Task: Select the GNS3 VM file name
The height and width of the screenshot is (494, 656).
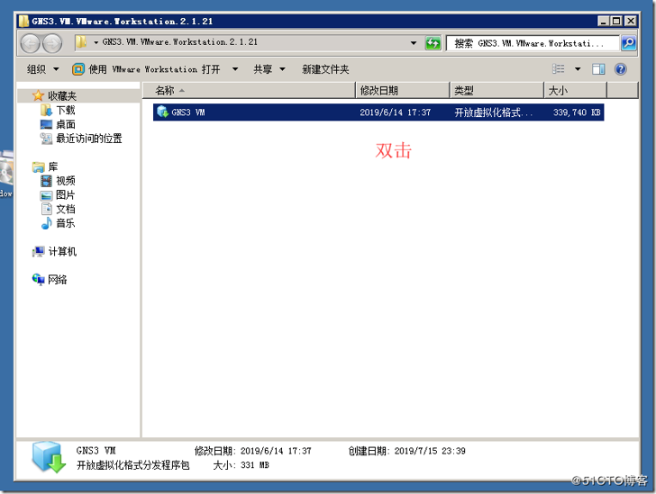Action: [188, 112]
